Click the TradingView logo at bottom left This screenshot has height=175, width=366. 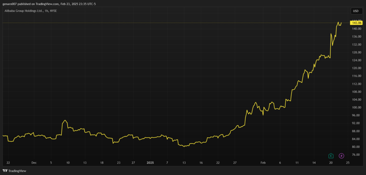point(15,171)
